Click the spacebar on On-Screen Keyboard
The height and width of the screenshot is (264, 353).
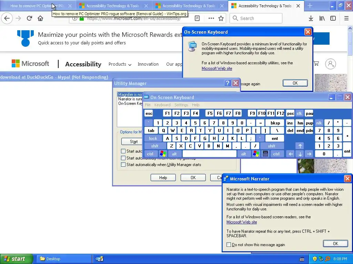pos(209,154)
